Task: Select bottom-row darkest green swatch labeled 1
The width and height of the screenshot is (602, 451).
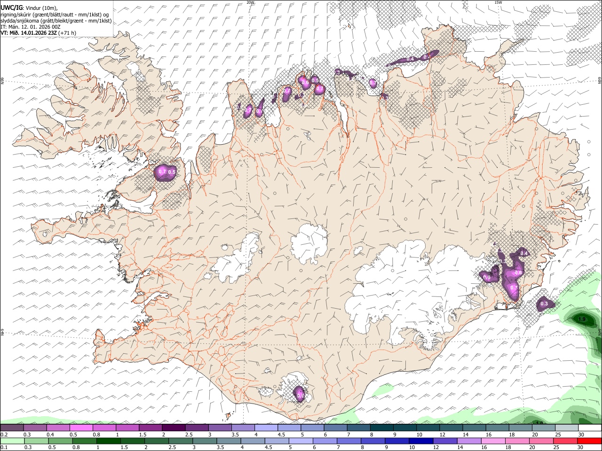Action: [109, 441]
